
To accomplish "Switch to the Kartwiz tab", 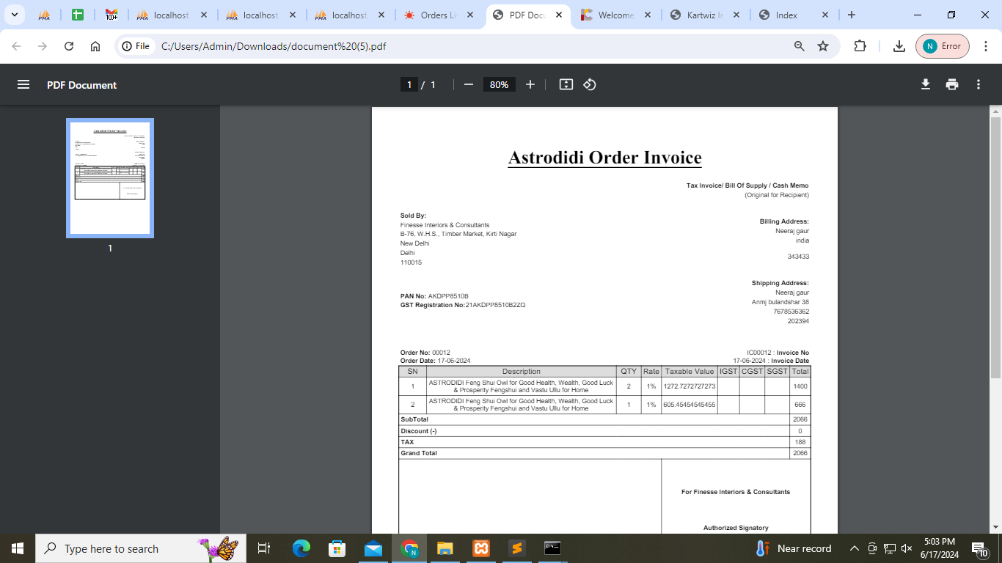I will 704,15.
